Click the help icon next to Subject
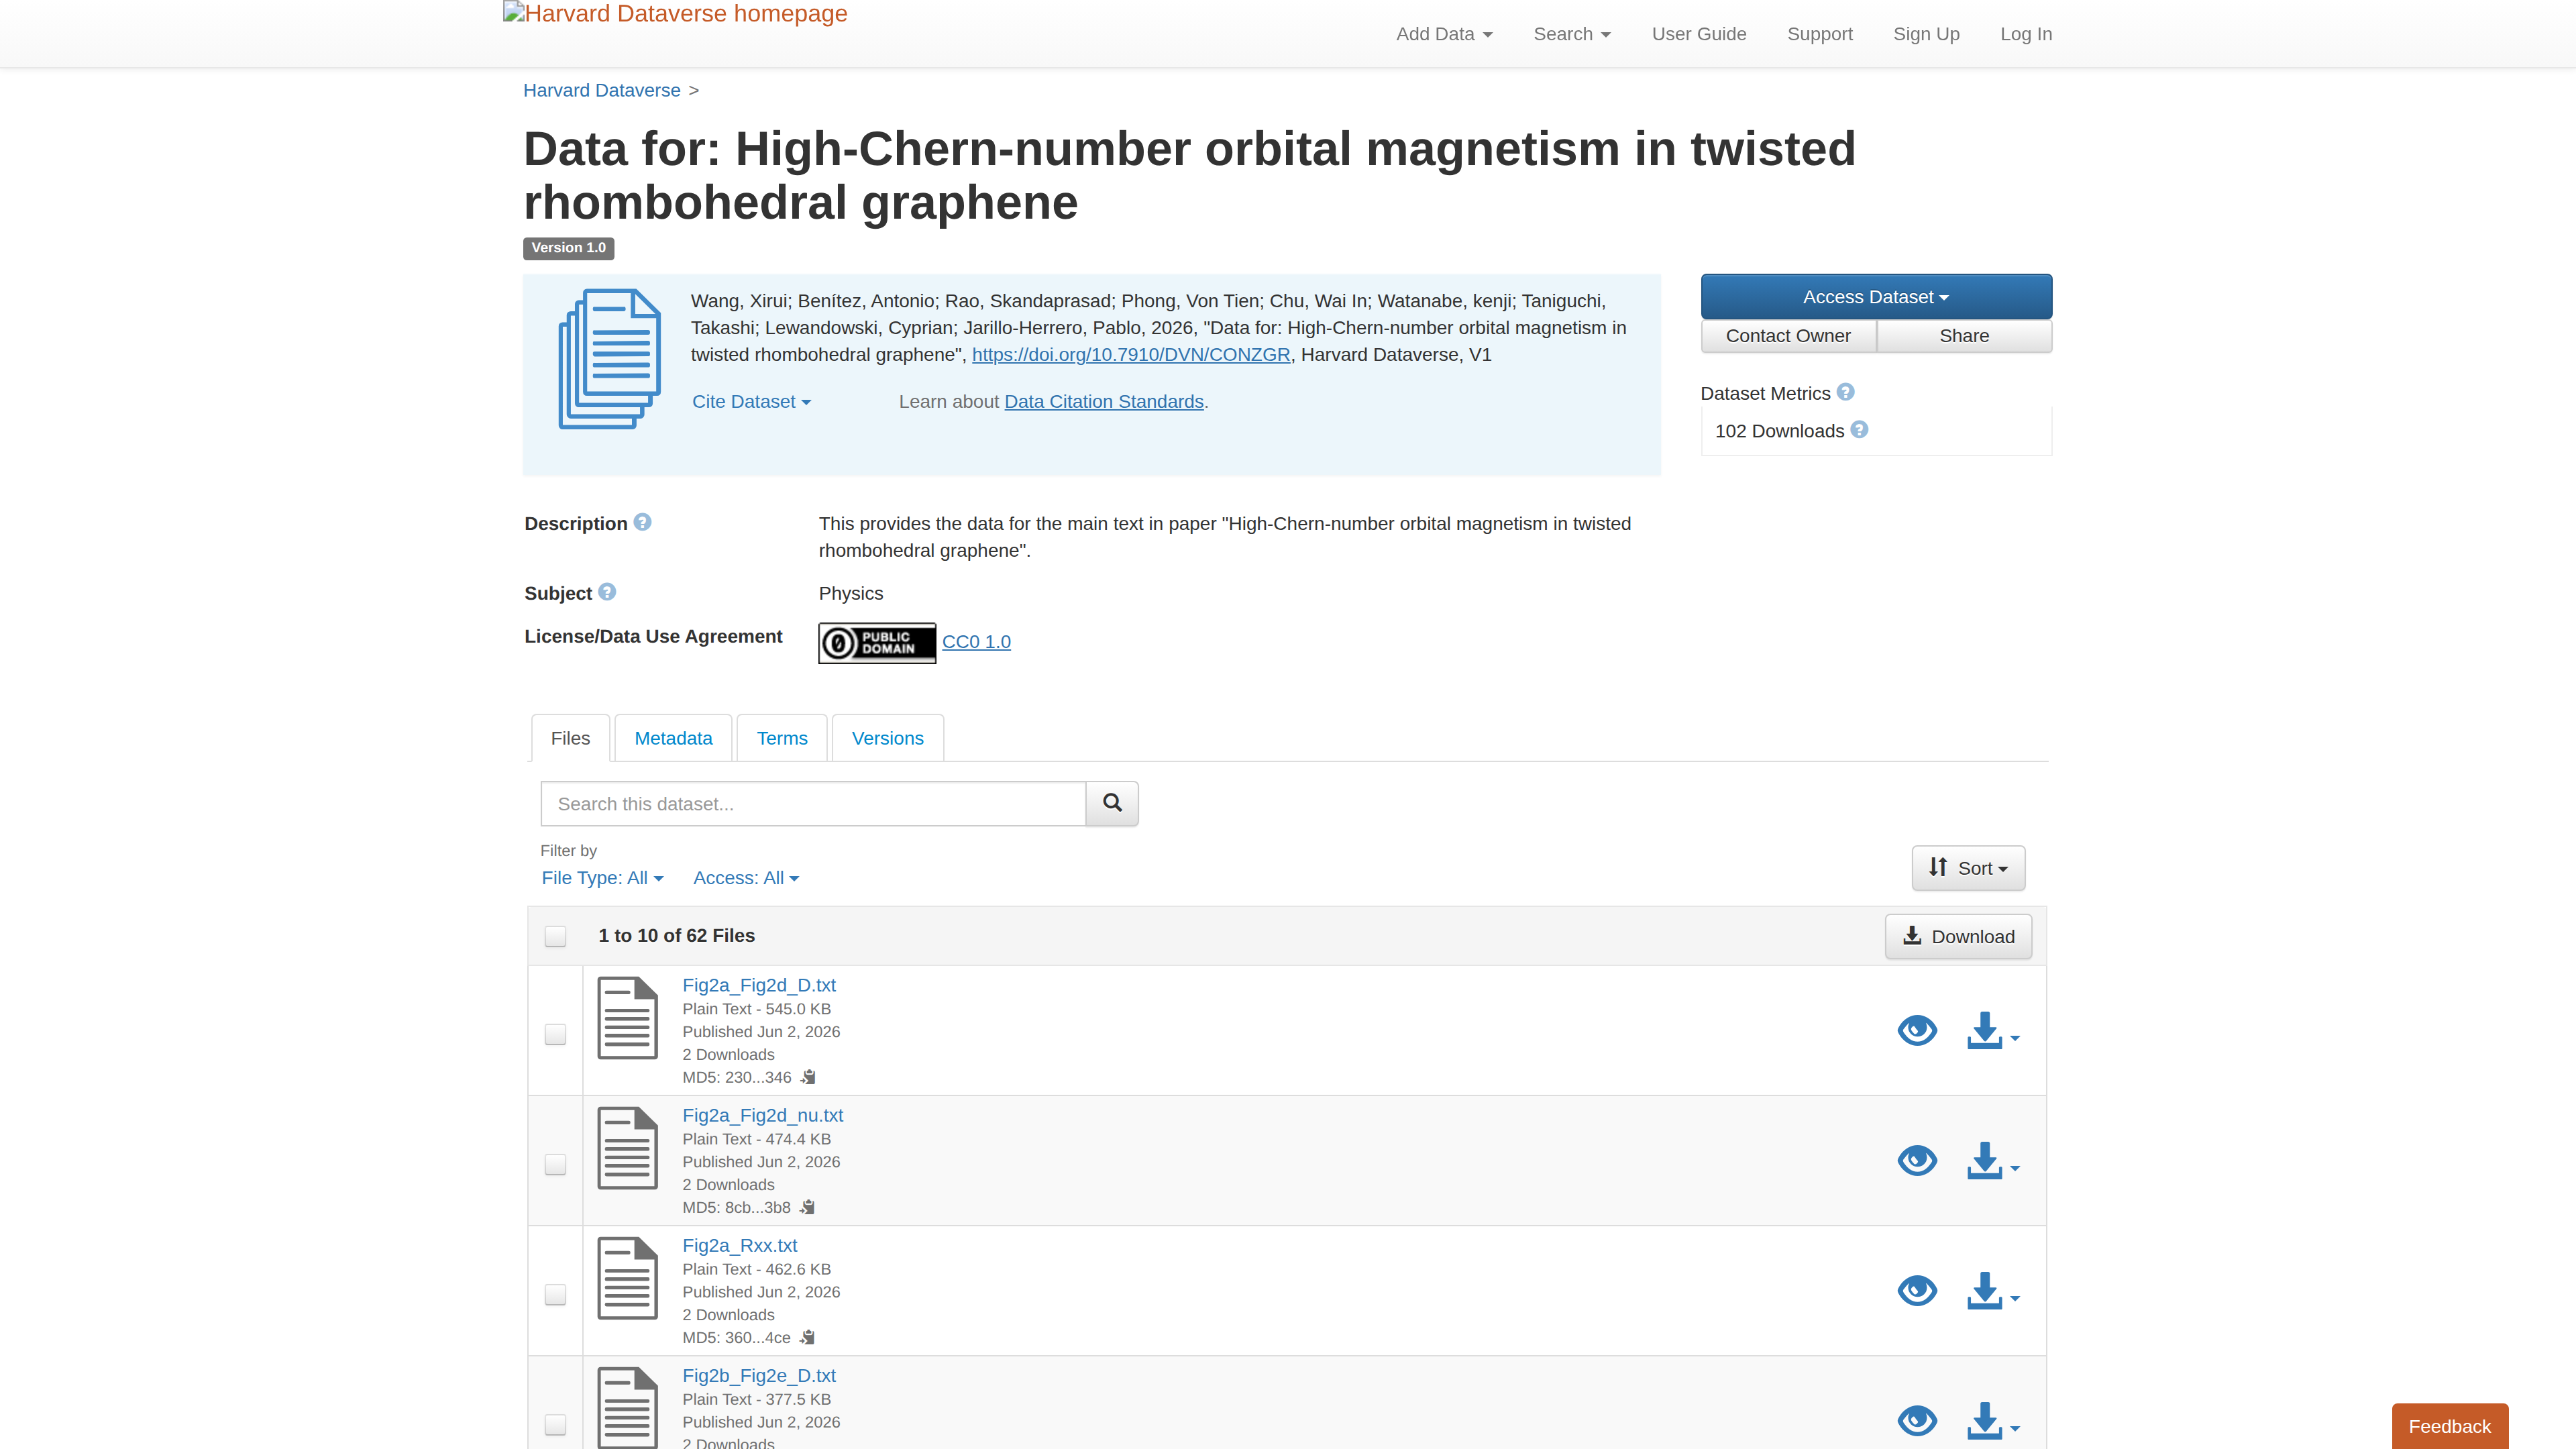Viewport: 2576px width, 1449px height. [607, 592]
